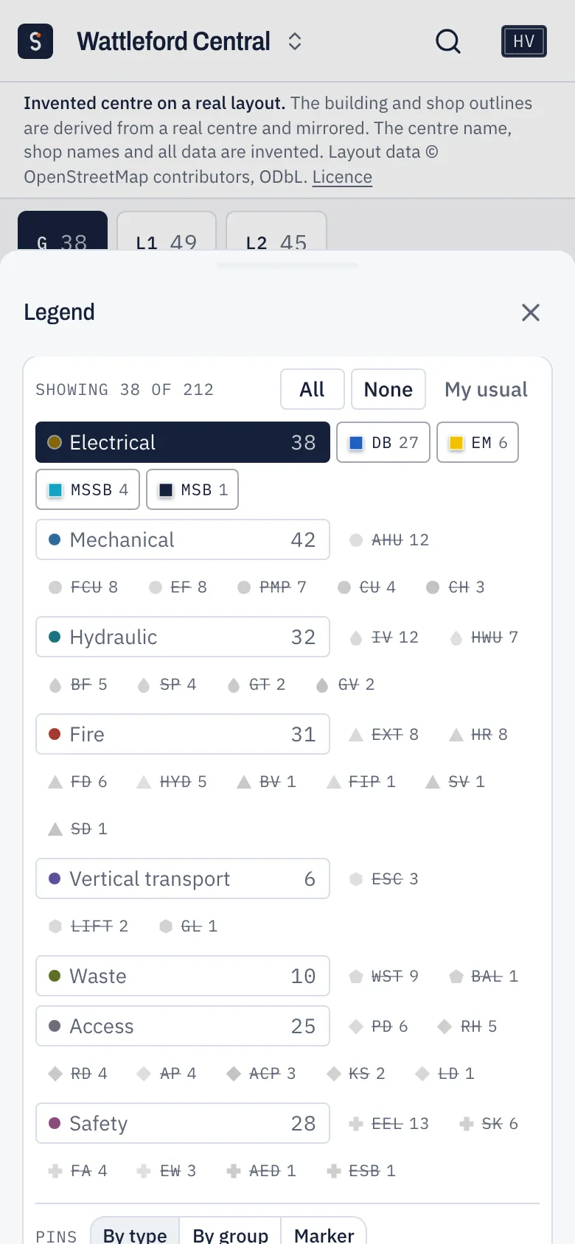The image size is (575, 1244).
Task: Expand the Wattleford Central centre switcher
Action: pyautogui.click(x=189, y=41)
